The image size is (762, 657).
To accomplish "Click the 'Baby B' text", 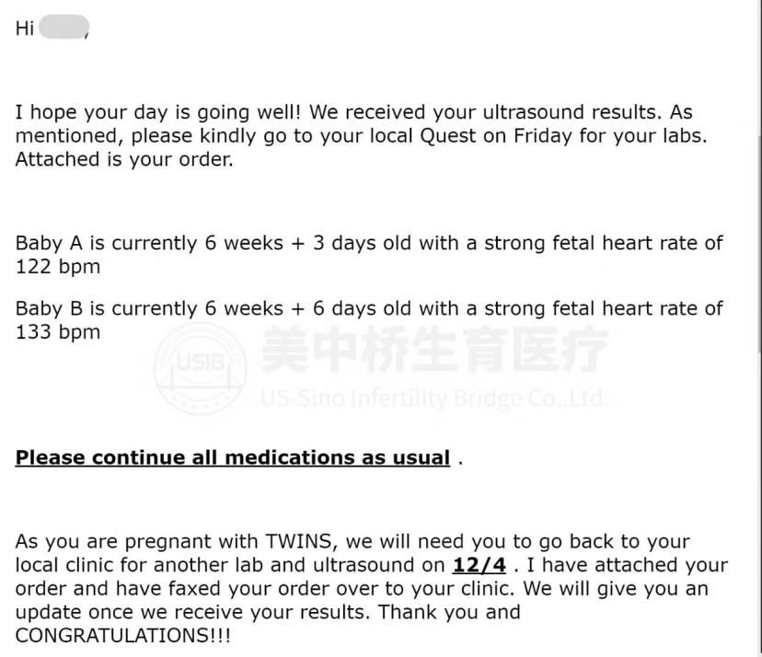I will [49, 308].
